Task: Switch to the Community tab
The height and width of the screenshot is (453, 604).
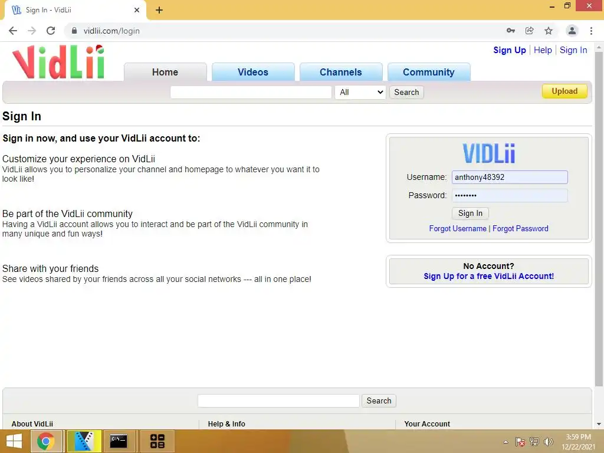Action: pos(429,72)
